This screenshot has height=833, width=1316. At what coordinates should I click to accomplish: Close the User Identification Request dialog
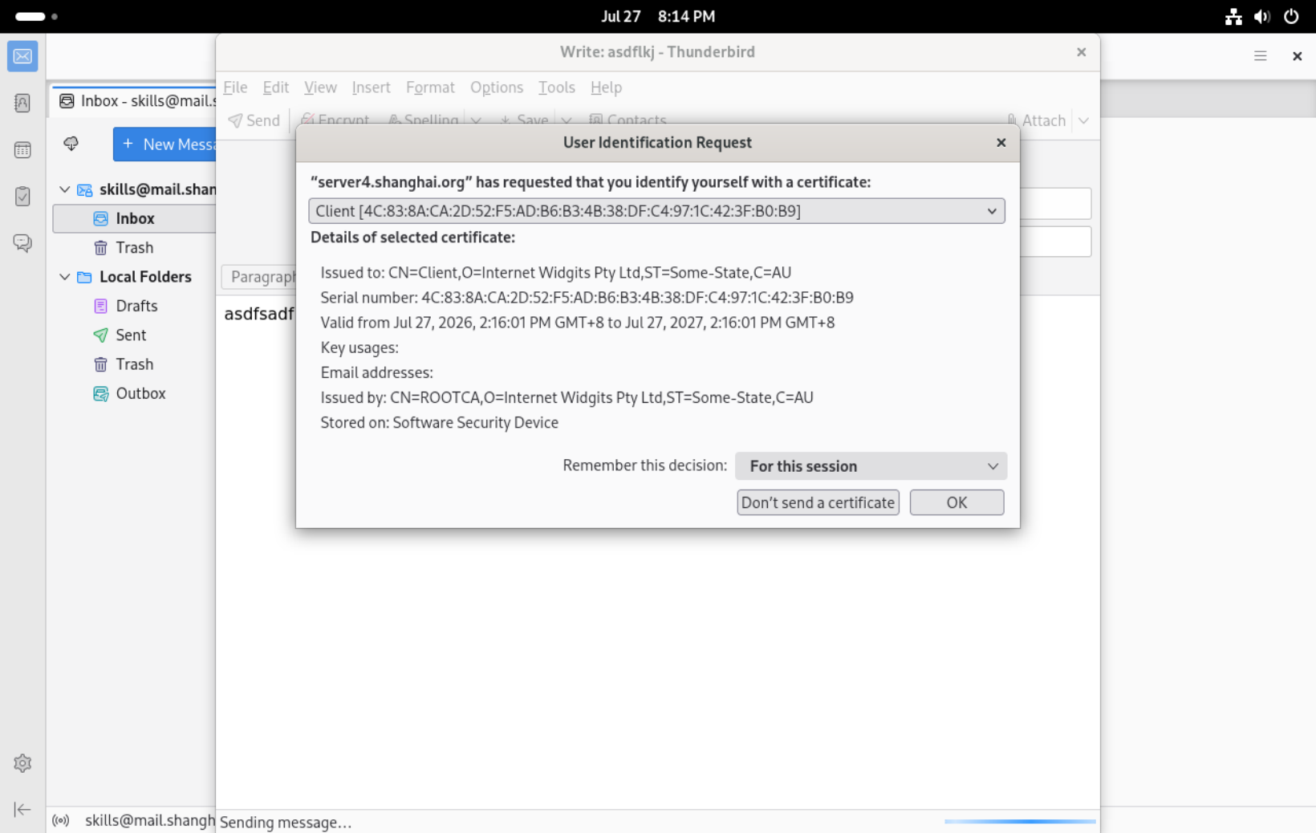point(1001,143)
